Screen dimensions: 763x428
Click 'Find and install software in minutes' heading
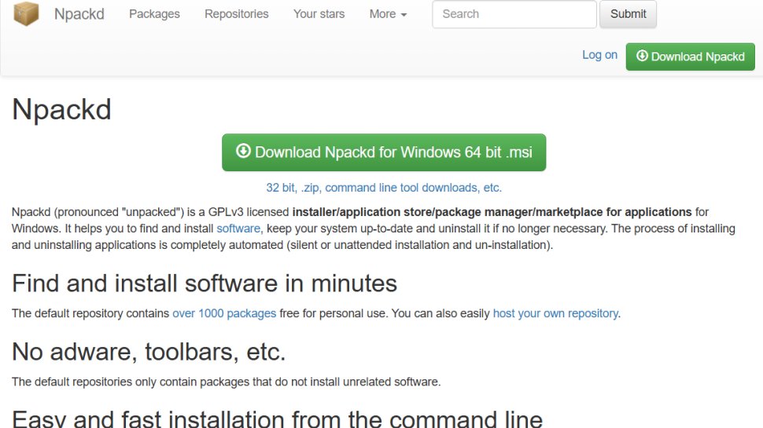tap(205, 284)
